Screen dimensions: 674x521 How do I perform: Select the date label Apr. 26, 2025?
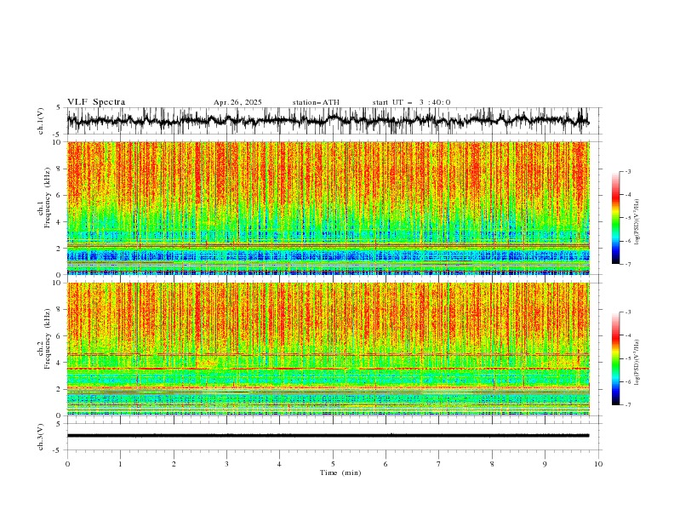click(237, 102)
